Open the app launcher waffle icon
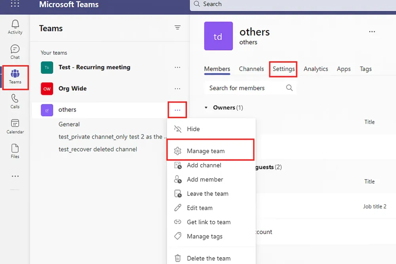 coord(15,5)
